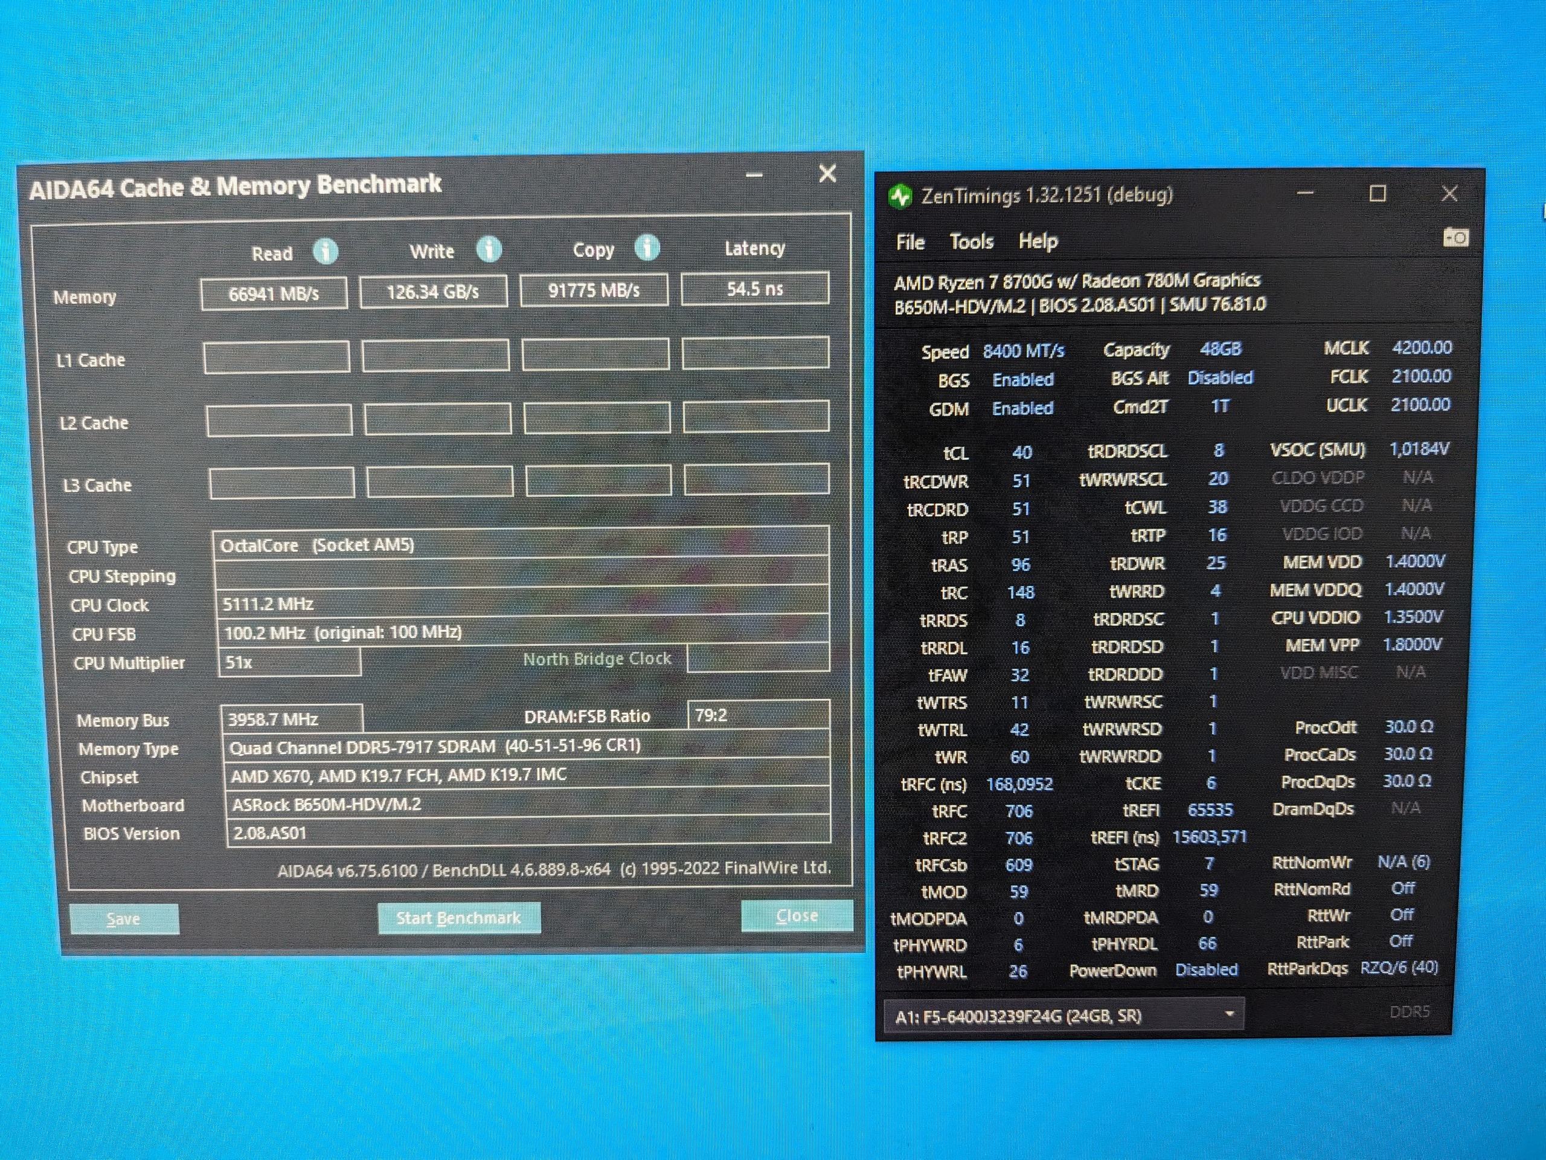This screenshot has height=1160, width=1546.
Task: Open the File menu in ZenTimings
Action: pos(910,242)
